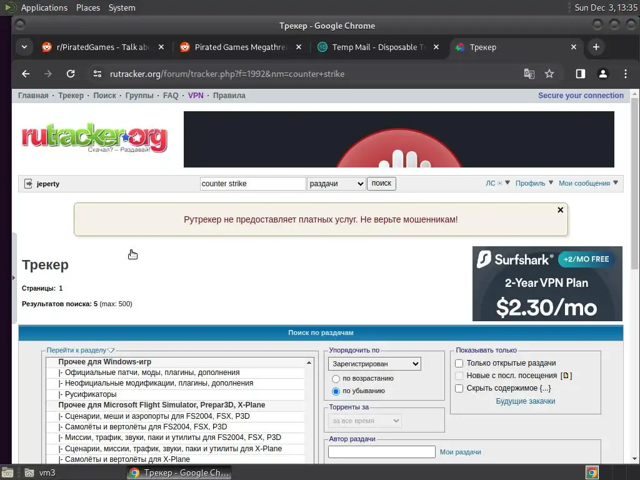Open a new tab with the plus button
This screenshot has width=640, height=480.
596,47
